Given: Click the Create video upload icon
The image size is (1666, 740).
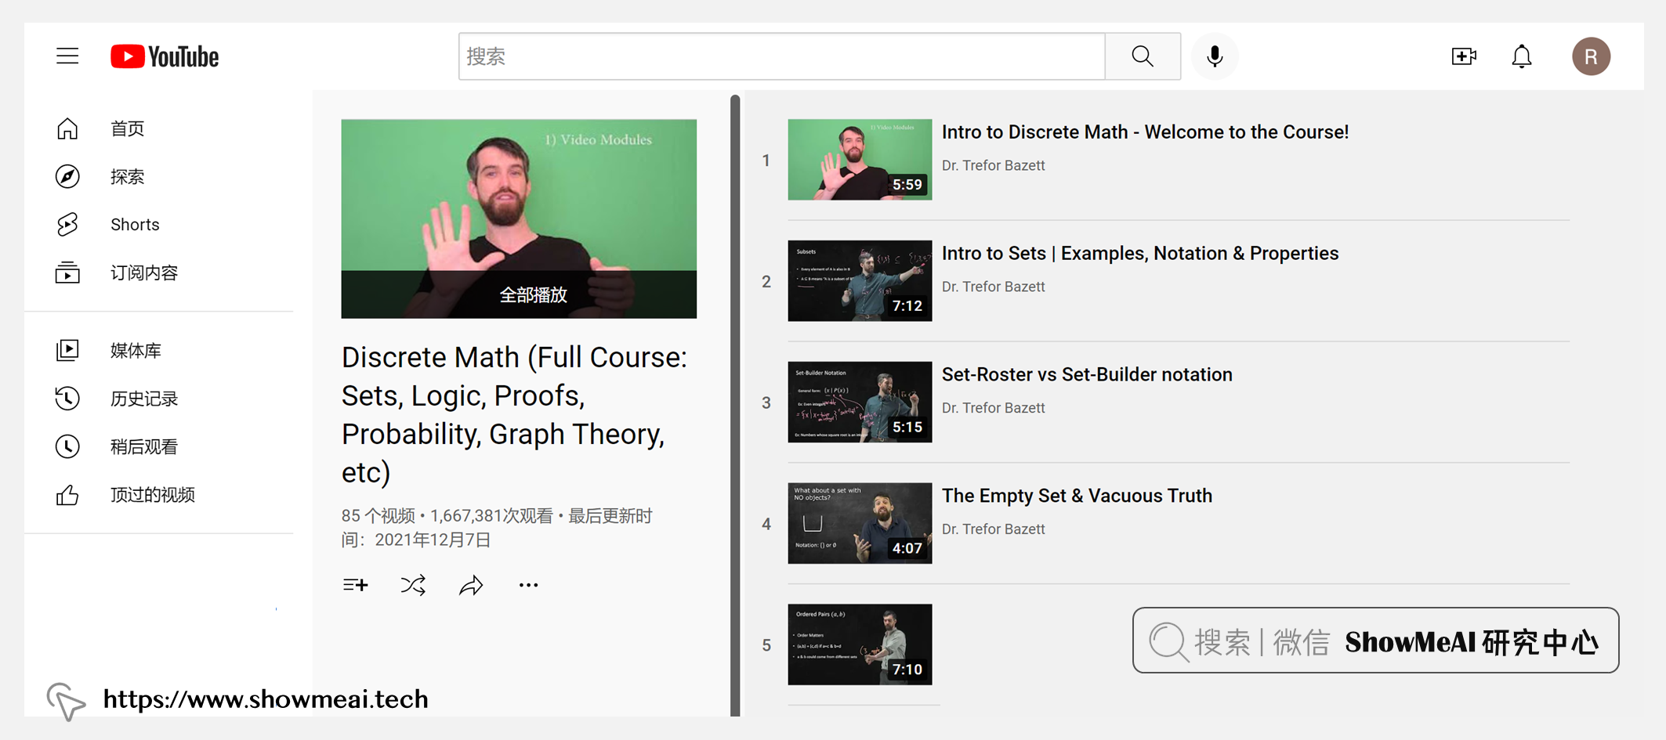Looking at the screenshot, I should pos(1464,56).
